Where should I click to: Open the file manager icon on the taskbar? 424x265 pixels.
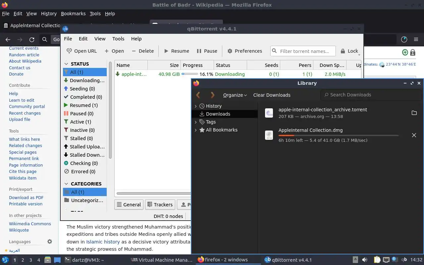click(x=47, y=260)
